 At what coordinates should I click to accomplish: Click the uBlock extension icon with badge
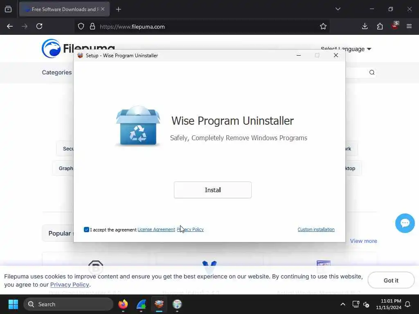[x=395, y=26]
